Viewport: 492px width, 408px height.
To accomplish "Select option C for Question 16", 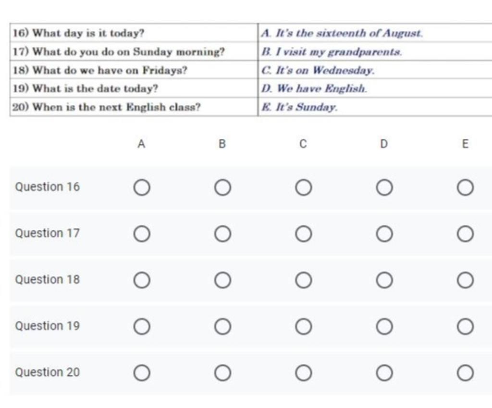I will point(303,187).
